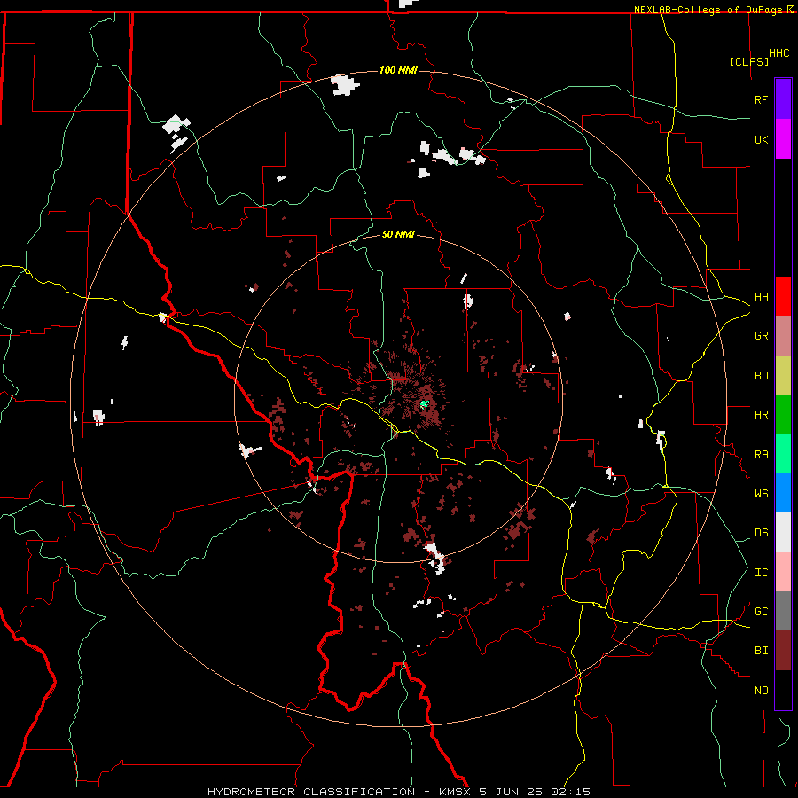Select the GR pinkish legend swatch
The image size is (798, 798).
pyautogui.click(x=783, y=336)
